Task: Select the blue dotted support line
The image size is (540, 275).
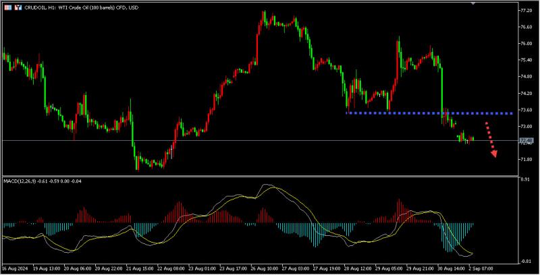Action: pyautogui.click(x=429, y=113)
